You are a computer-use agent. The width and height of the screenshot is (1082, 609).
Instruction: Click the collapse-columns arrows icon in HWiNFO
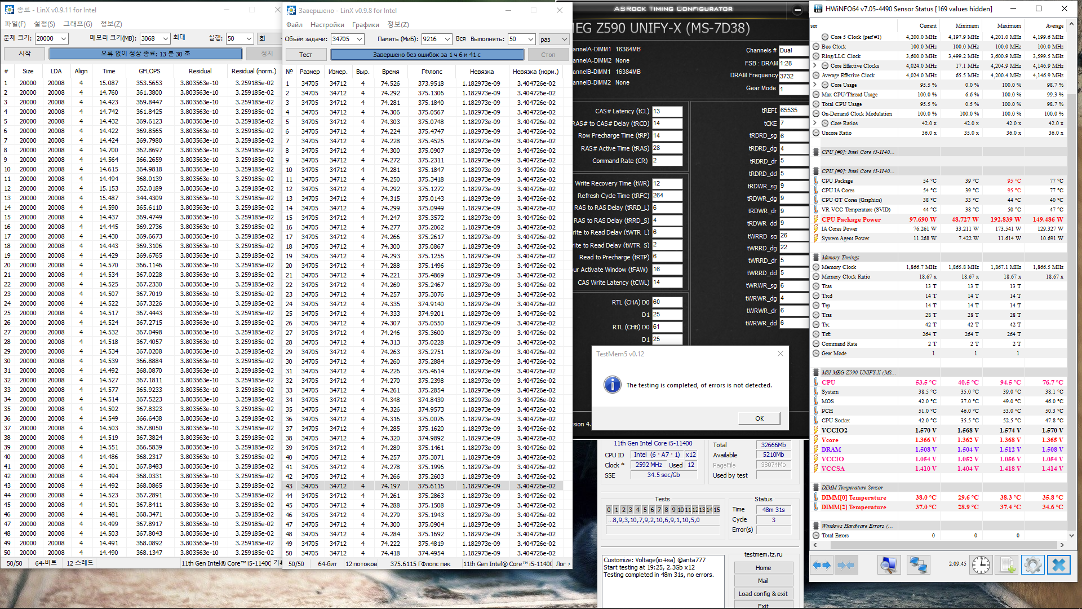pos(846,565)
